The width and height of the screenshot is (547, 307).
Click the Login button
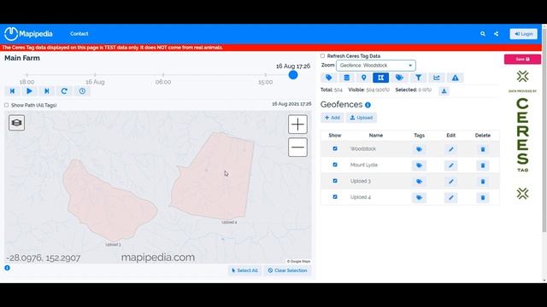point(523,34)
